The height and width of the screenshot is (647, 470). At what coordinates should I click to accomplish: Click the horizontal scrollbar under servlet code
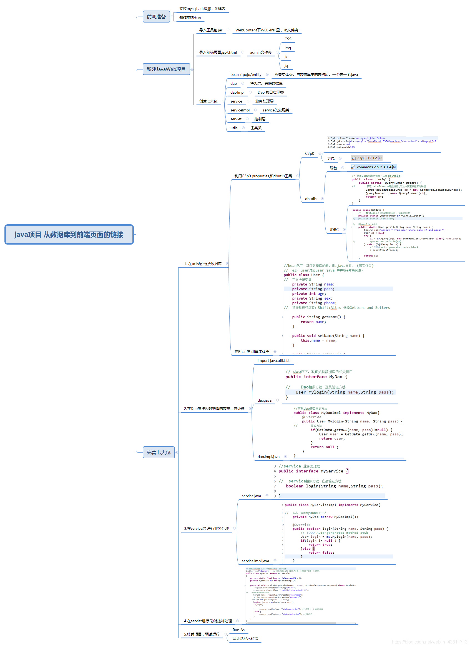coord(301,623)
